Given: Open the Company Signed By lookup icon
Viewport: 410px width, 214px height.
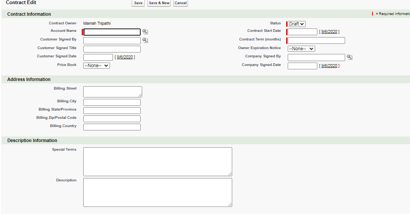Looking at the screenshot, I should pos(349,57).
